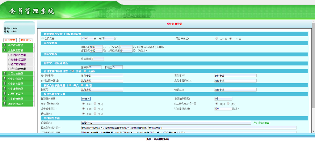Click the 返回首页 button
This screenshot has height=141, width=315.
[10, 40]
